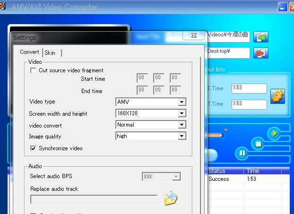294x214 pixels.
Task: Click the red output folder icon
Action: pyautogui.click(x=261, y=53)
